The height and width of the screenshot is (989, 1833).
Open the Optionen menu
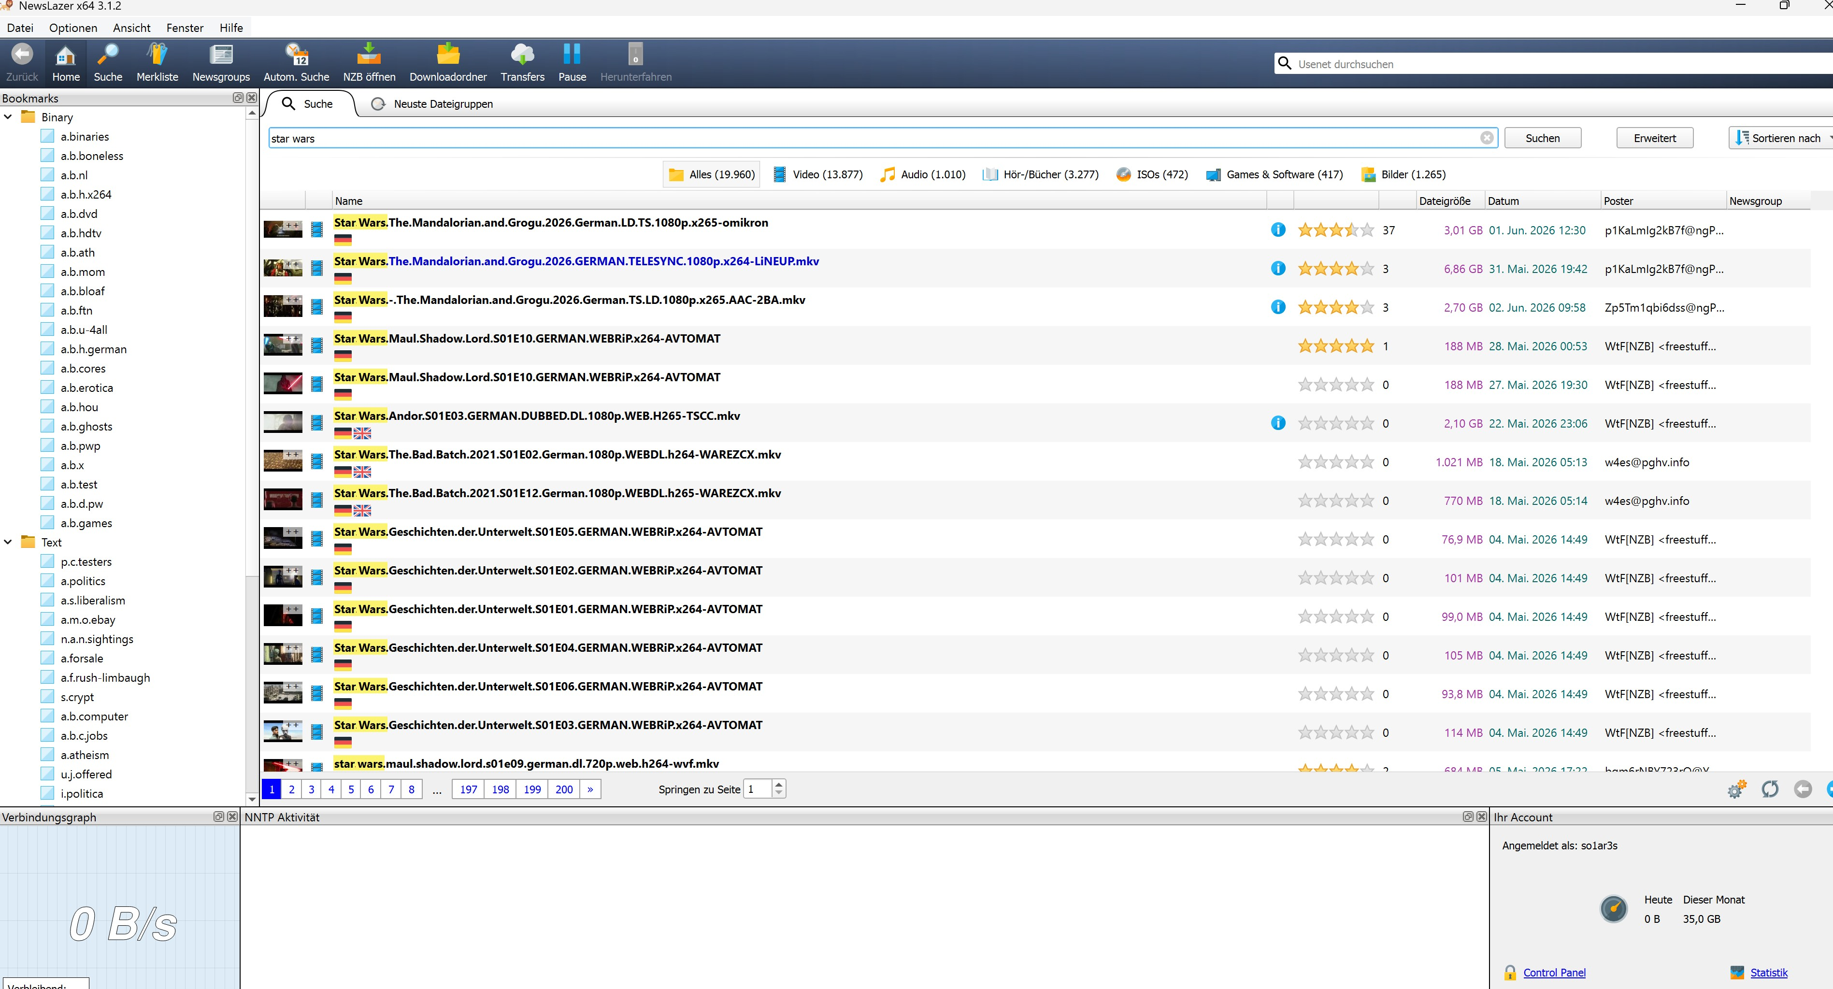pos(73,28)
